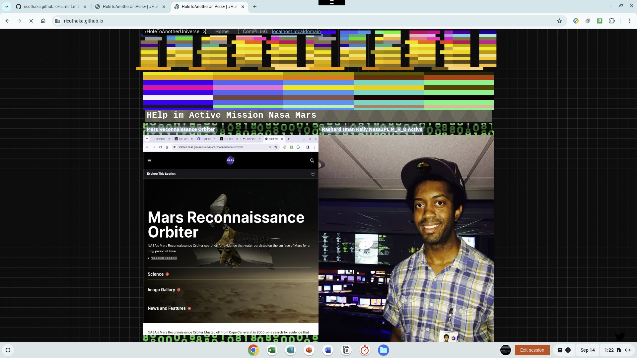This screenshot has width=637, height=358.
Task: Close the ricothaka.github.io/current.md tab
Action: coord(85,7)
